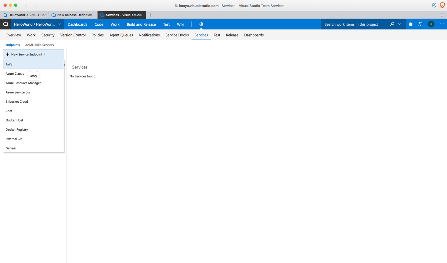Open the Work hub in blue navigation
Image resolution: width=447 pixels, height=263 pixels.
115,24
